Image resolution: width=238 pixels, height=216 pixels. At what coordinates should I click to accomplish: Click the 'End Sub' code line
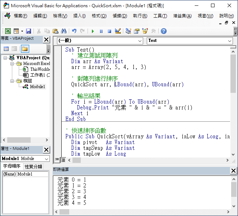point(76,119)
